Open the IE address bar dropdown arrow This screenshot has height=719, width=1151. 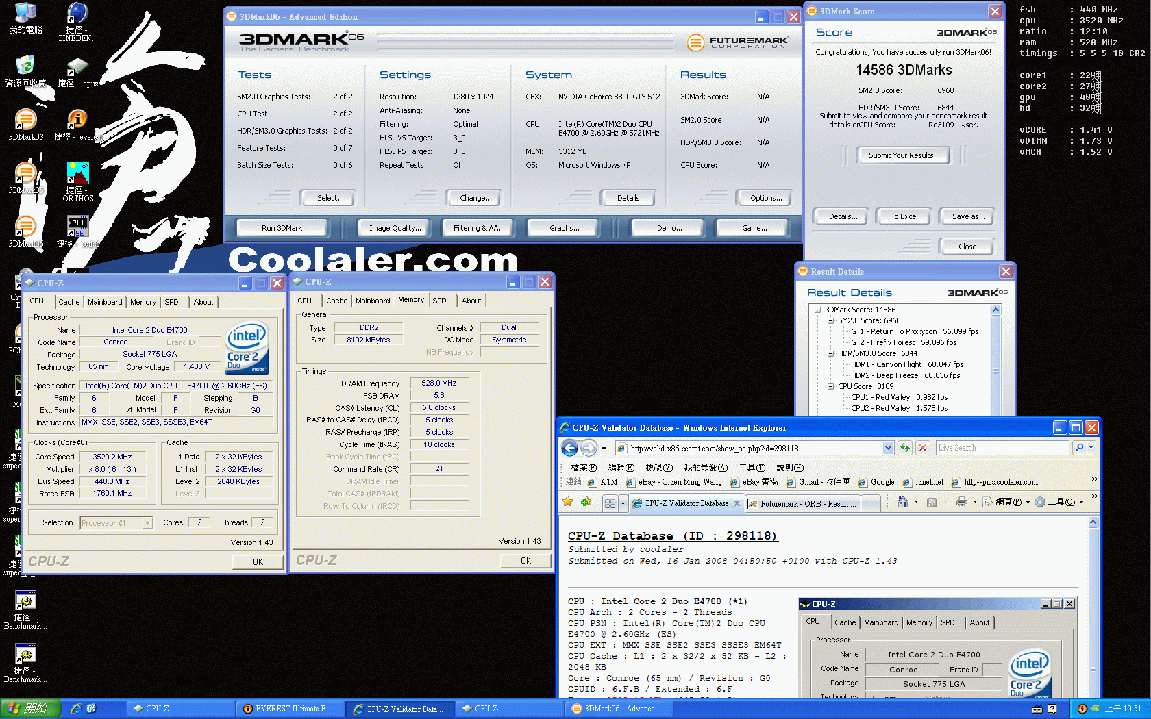tap(889, 448)
